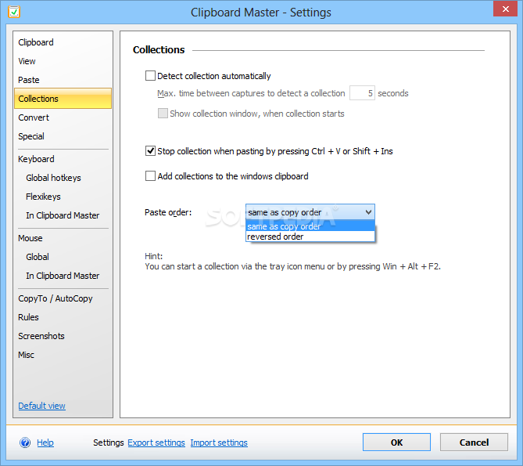This screenshot has width=523, height=466.
Task: Go to Flexikeys settings
Action: 43,197
